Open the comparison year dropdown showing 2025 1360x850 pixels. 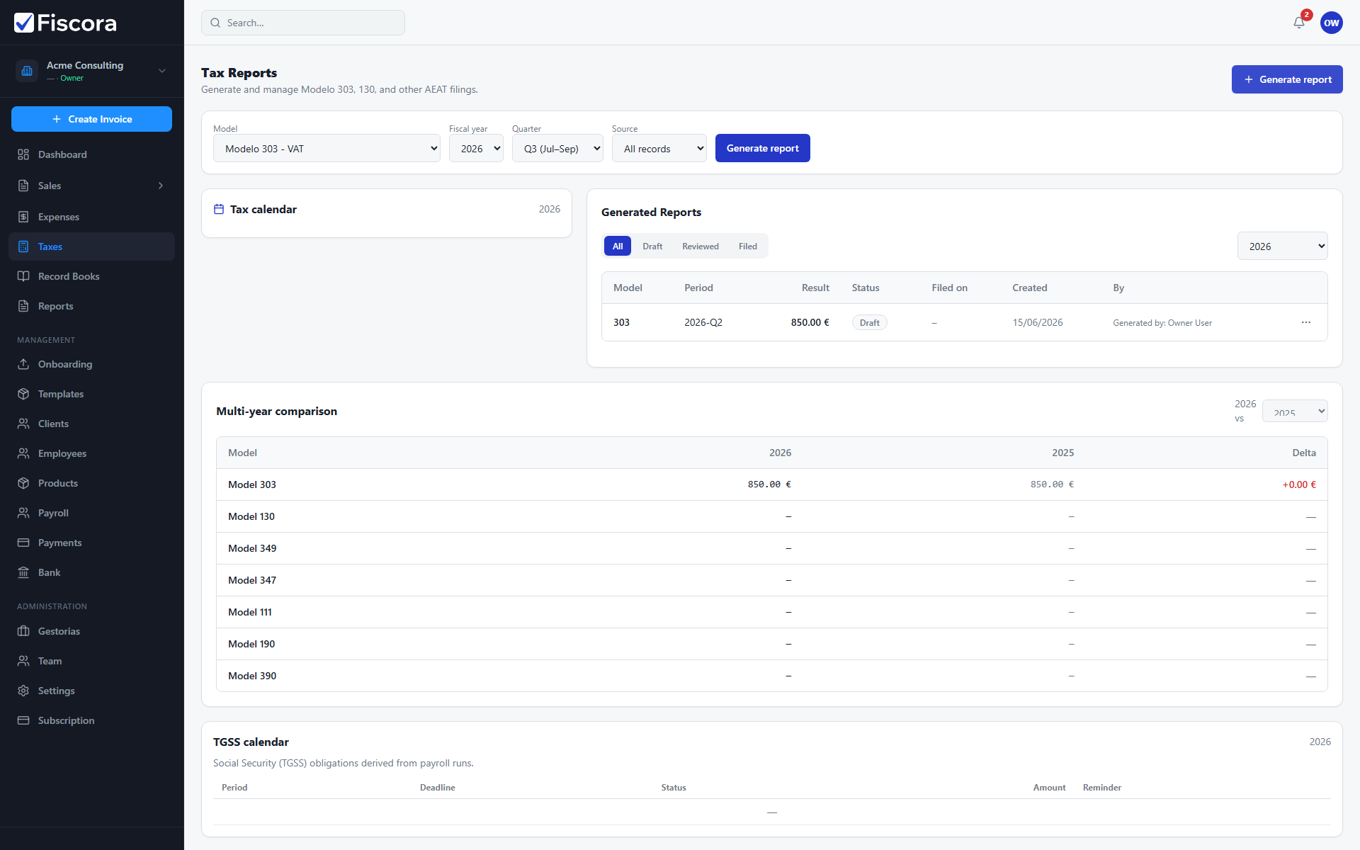[1295, 411]
